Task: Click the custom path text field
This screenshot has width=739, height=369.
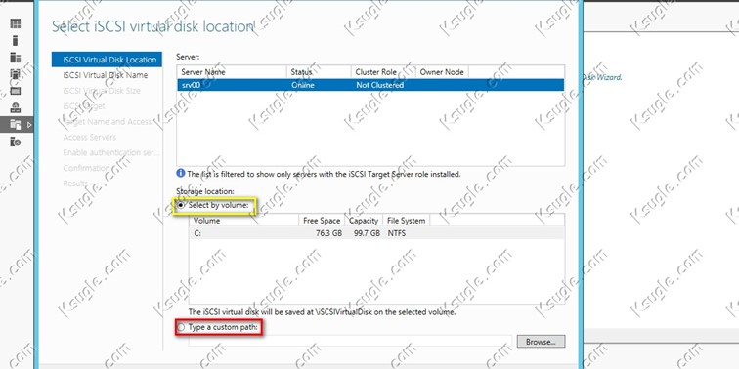Action: [350, 342]
